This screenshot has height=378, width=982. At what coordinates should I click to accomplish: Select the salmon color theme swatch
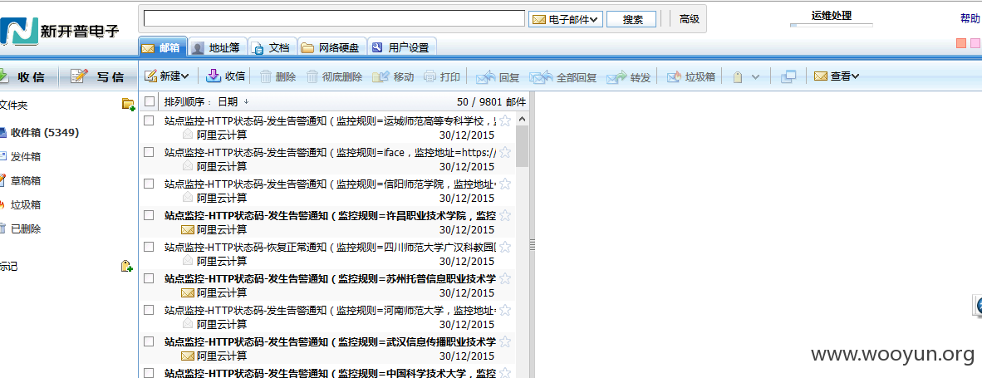click(961, 43)
